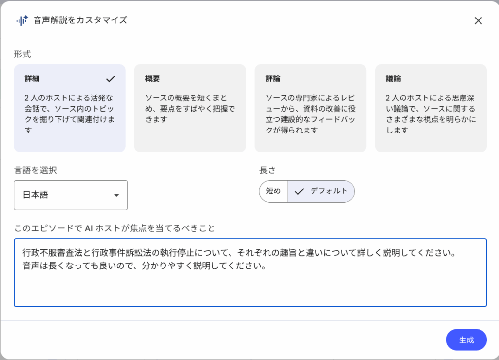Set length to 短め
This screenshot has height=360, width=499.
(x=273, y=191)
